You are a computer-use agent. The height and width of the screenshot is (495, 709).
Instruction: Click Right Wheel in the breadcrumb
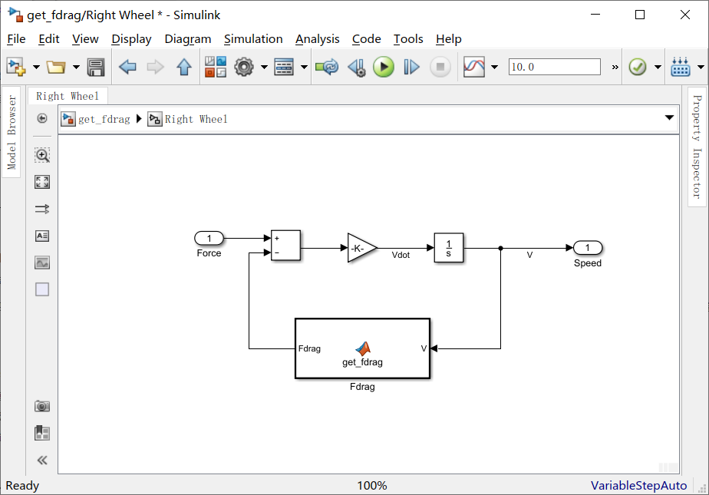(x=196, y=120)
